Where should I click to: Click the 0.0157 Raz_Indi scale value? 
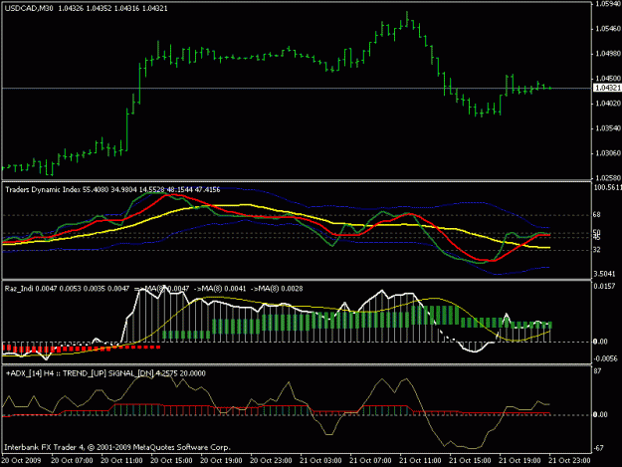pos(604,286)
